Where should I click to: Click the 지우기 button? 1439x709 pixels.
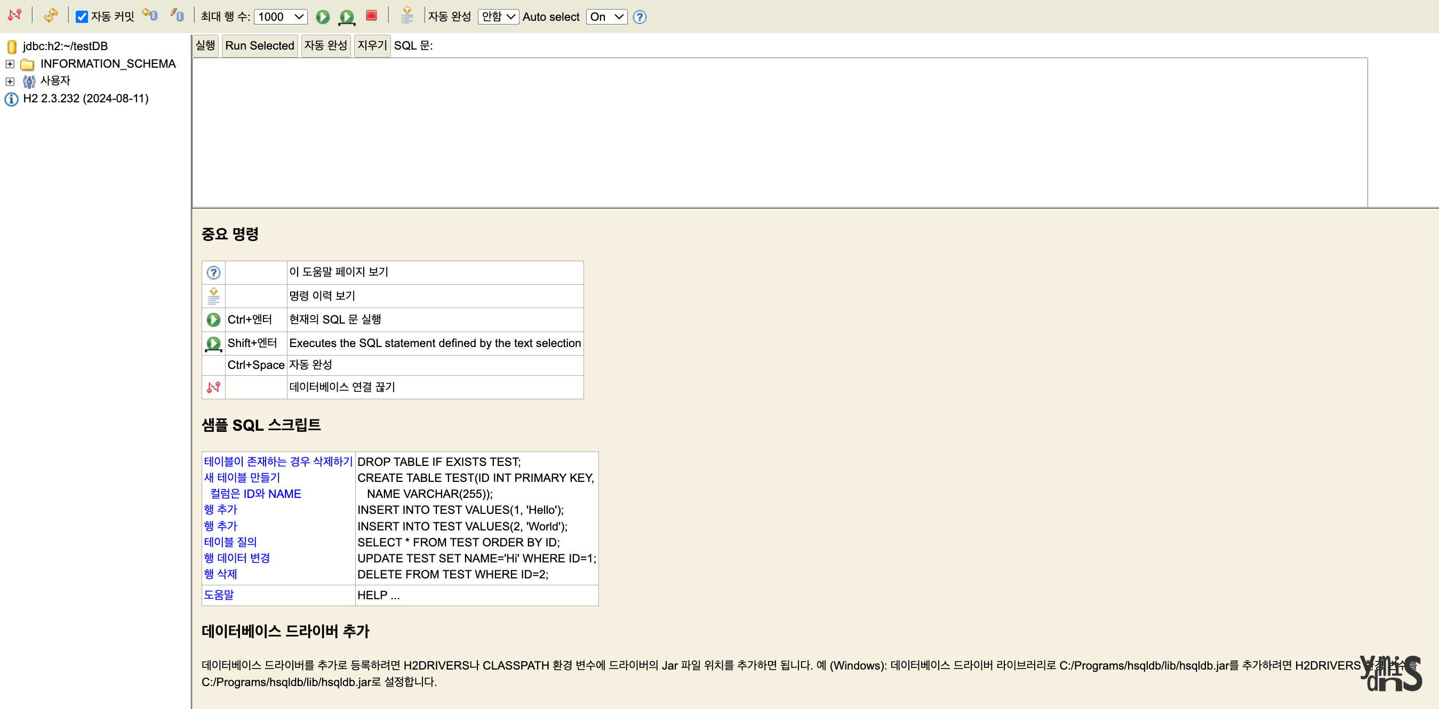372,46
